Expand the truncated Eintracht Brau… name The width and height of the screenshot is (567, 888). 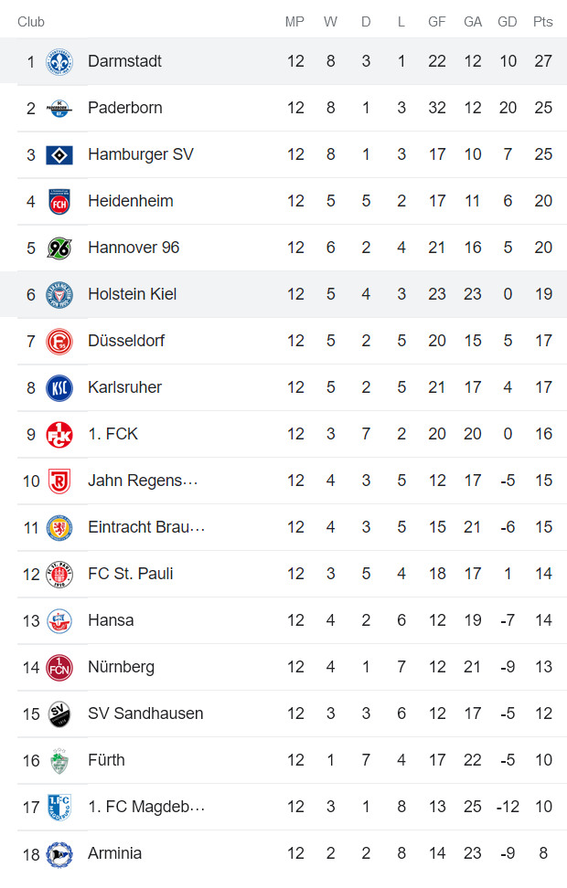pyautogui.click(x=146, y=526)
